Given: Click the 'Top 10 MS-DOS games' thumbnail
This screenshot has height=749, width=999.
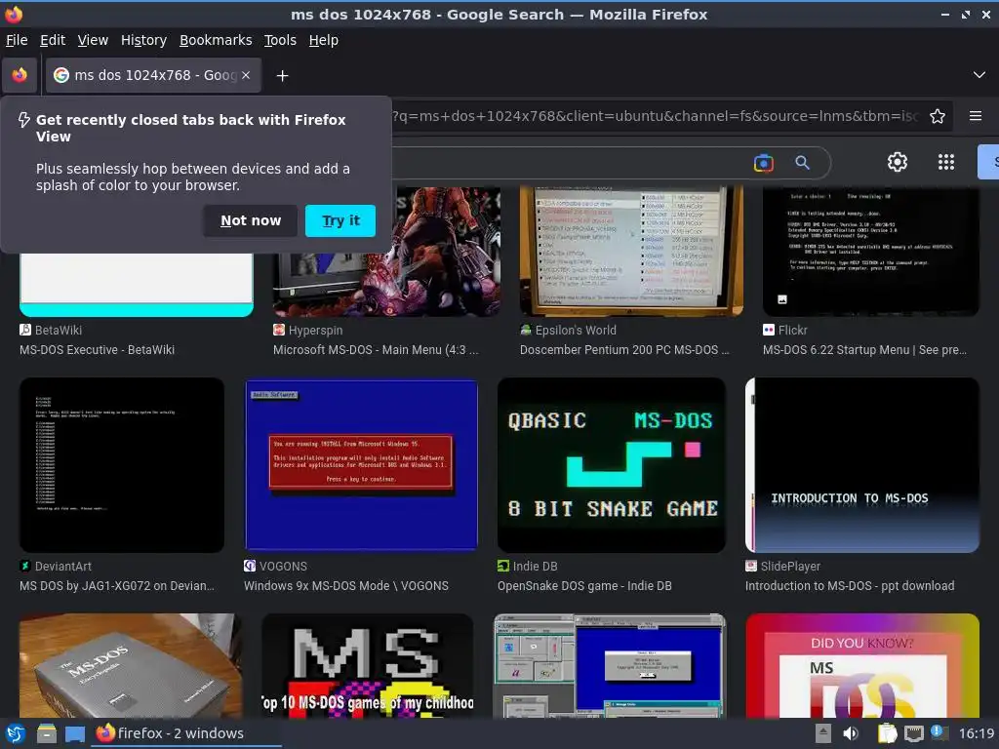Looking at the screenshot, I should [367, 665].
